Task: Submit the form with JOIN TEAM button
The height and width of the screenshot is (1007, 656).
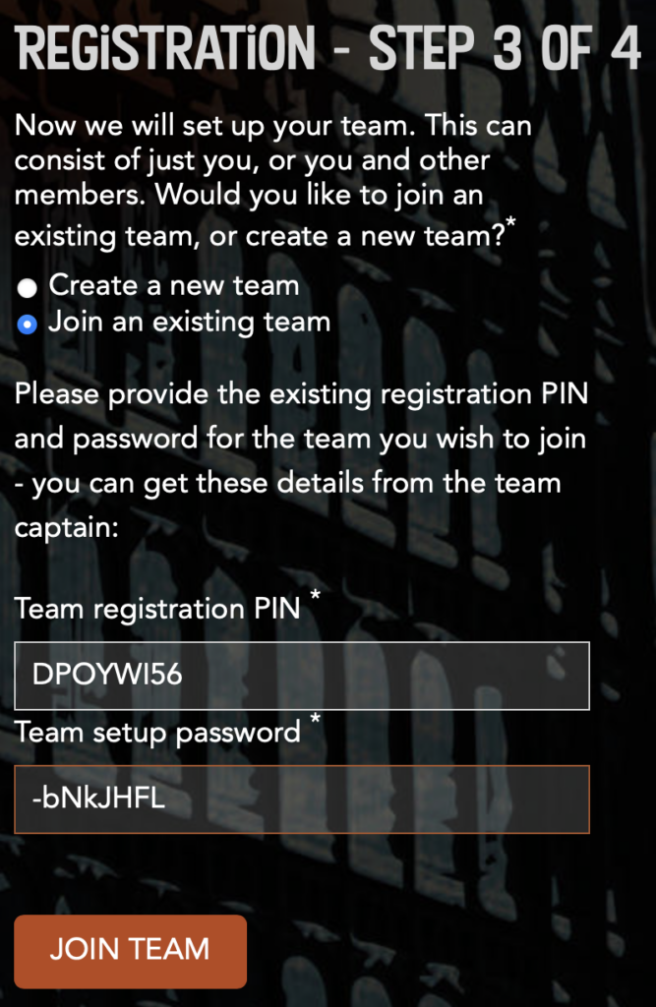Action: click(x=131, y=951)
